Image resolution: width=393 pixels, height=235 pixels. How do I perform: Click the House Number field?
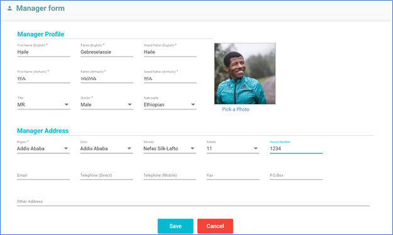coord(296,148)
